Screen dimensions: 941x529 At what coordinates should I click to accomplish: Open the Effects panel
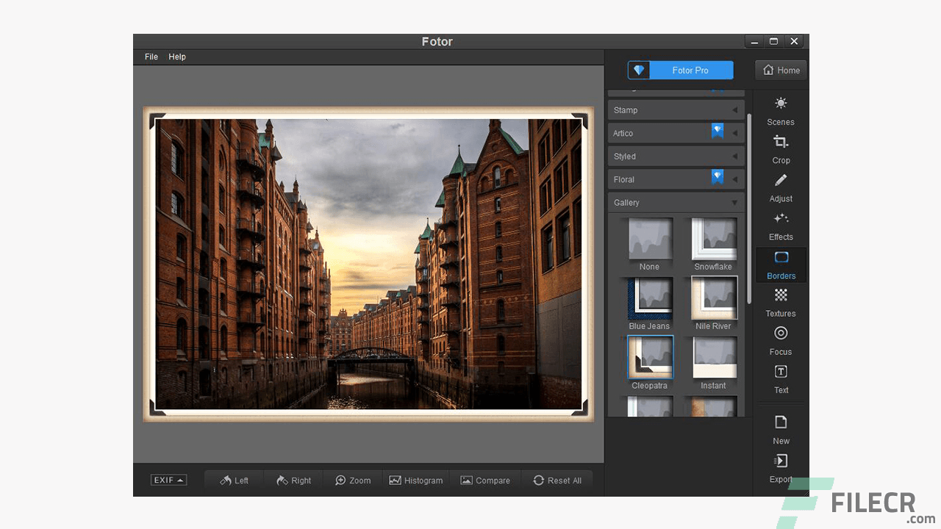[780, 226]
